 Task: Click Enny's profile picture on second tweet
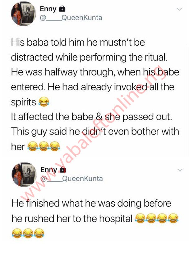24,174
